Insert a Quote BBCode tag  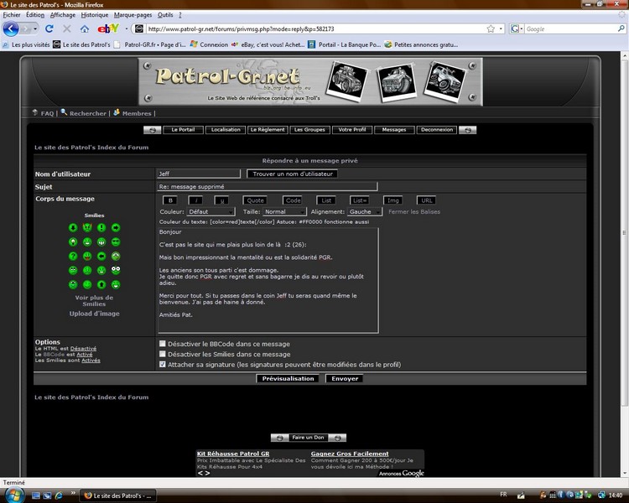255,200
